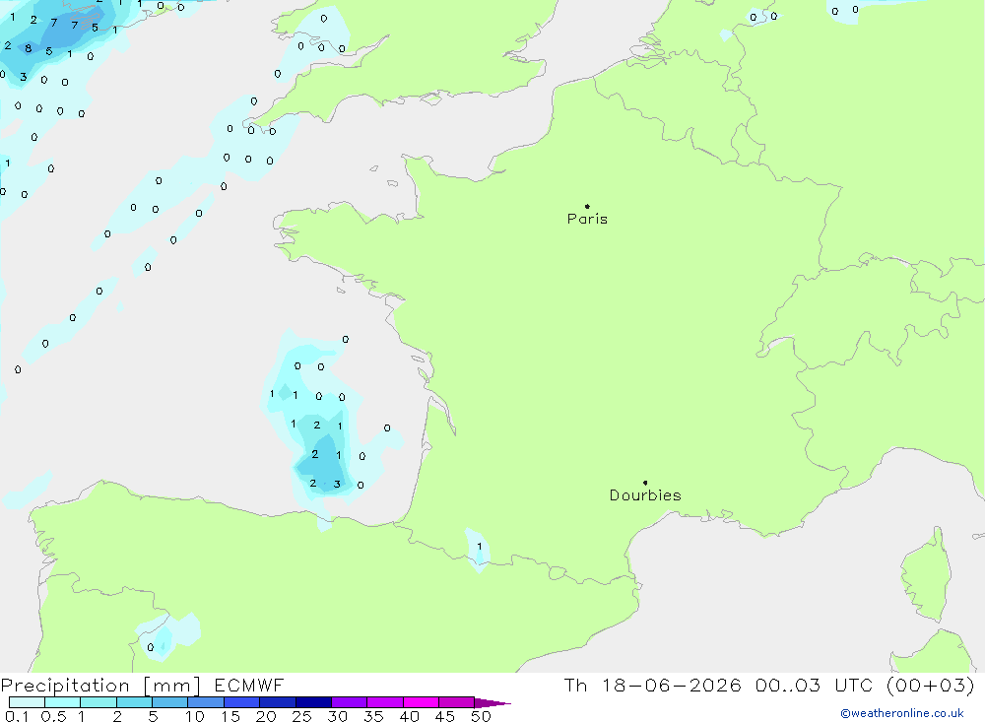Pick the 15–20 mm legend swatch
The width and height of the screenshot is (985, 722).
click(x=242, y=702)
